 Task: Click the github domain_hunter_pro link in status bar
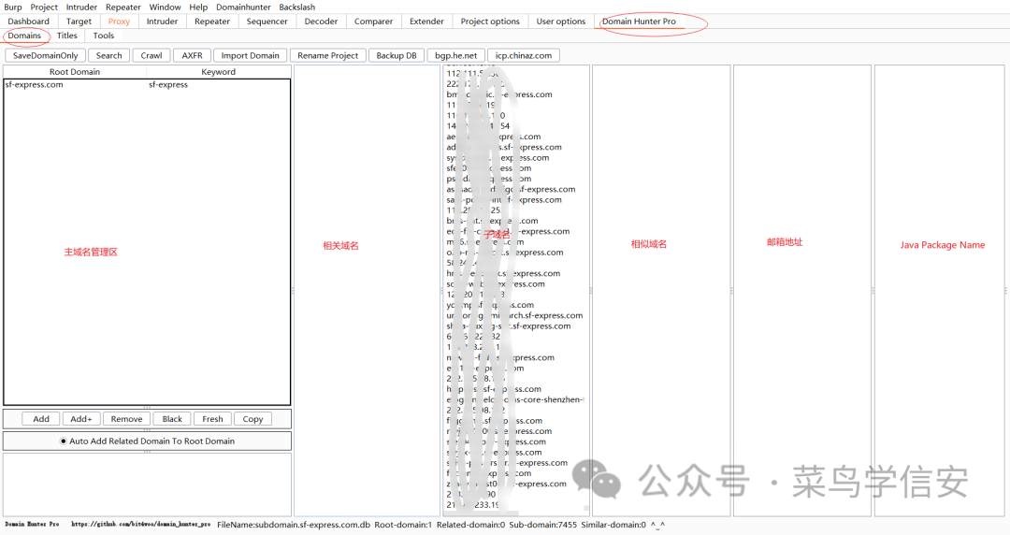[140, 525]
